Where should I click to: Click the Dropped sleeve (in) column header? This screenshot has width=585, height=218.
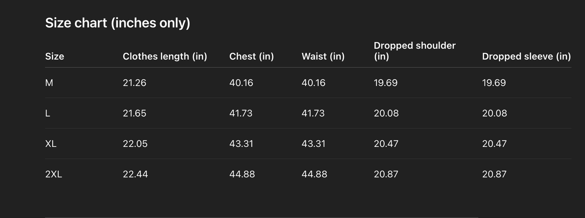click(526, 56)
